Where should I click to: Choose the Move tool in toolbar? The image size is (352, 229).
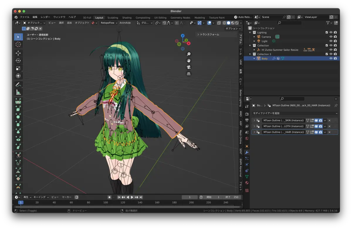(x=18, y=53)
